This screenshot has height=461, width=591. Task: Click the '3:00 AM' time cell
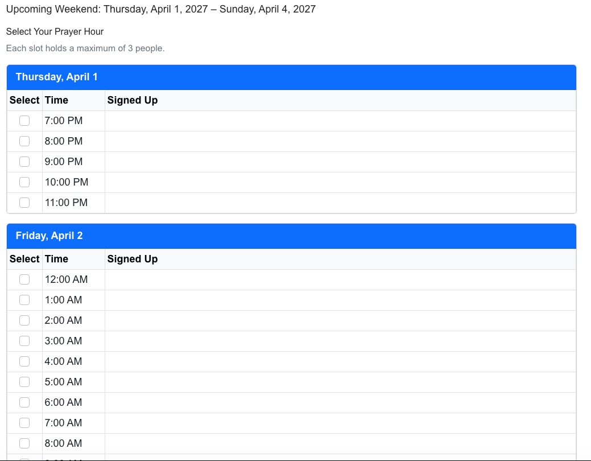(x=73, y=341)
